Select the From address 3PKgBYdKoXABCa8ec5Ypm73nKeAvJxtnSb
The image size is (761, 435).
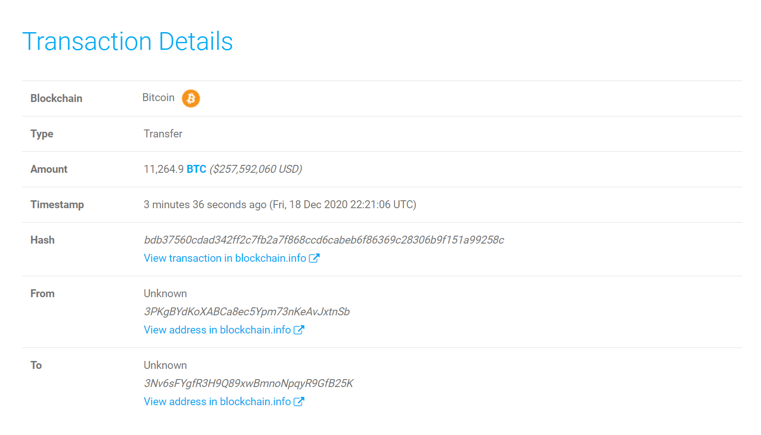tap(246, 311)
